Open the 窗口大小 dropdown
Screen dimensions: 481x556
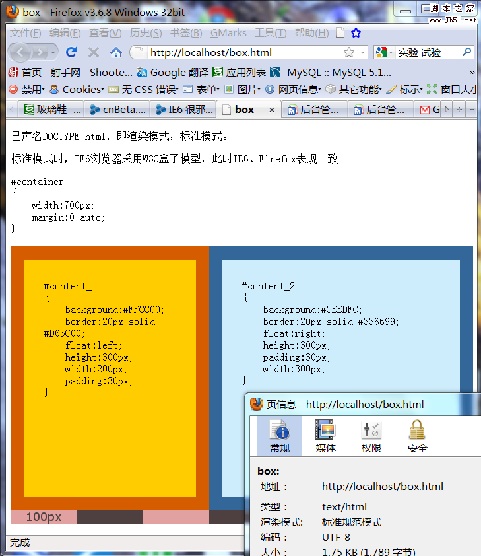point(451,89)
